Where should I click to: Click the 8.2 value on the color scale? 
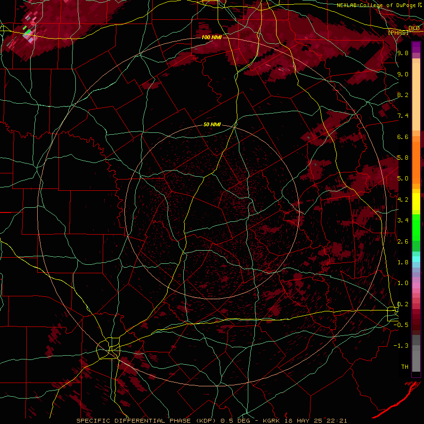click(x=403, y=95)
